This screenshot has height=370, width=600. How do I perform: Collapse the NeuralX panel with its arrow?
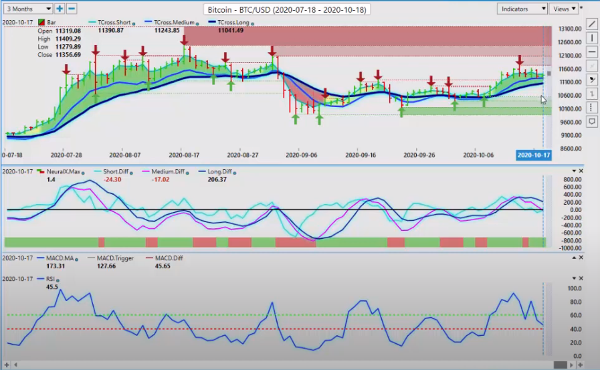coord(574,171)
